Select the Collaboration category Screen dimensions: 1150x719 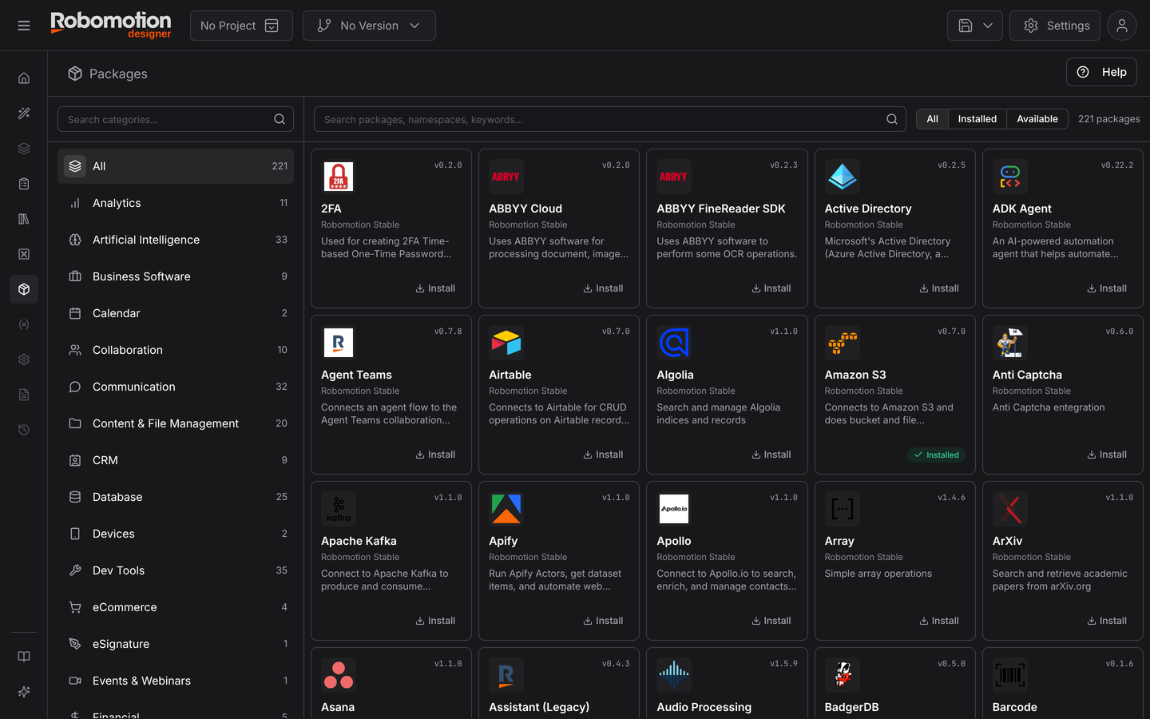click(176, 350)
